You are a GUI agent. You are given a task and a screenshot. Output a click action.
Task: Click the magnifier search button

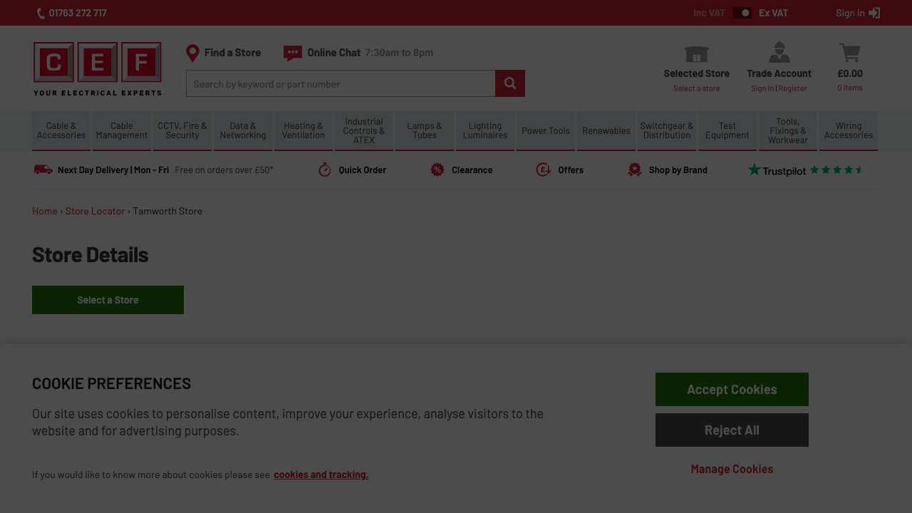pyautogui.click(x=510, y=83)
